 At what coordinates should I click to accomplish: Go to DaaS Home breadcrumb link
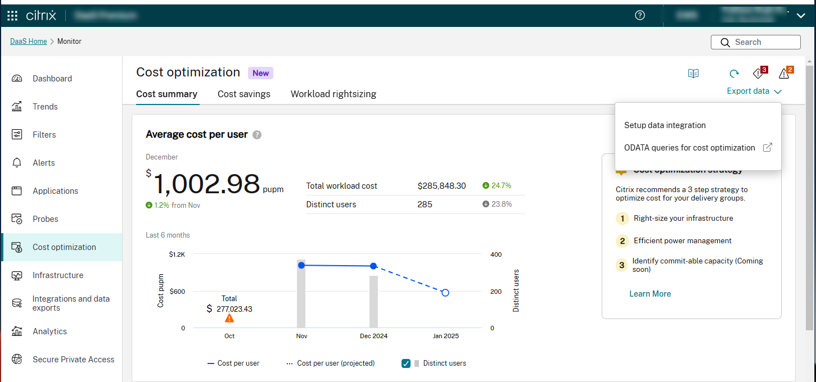click(29, 42)
